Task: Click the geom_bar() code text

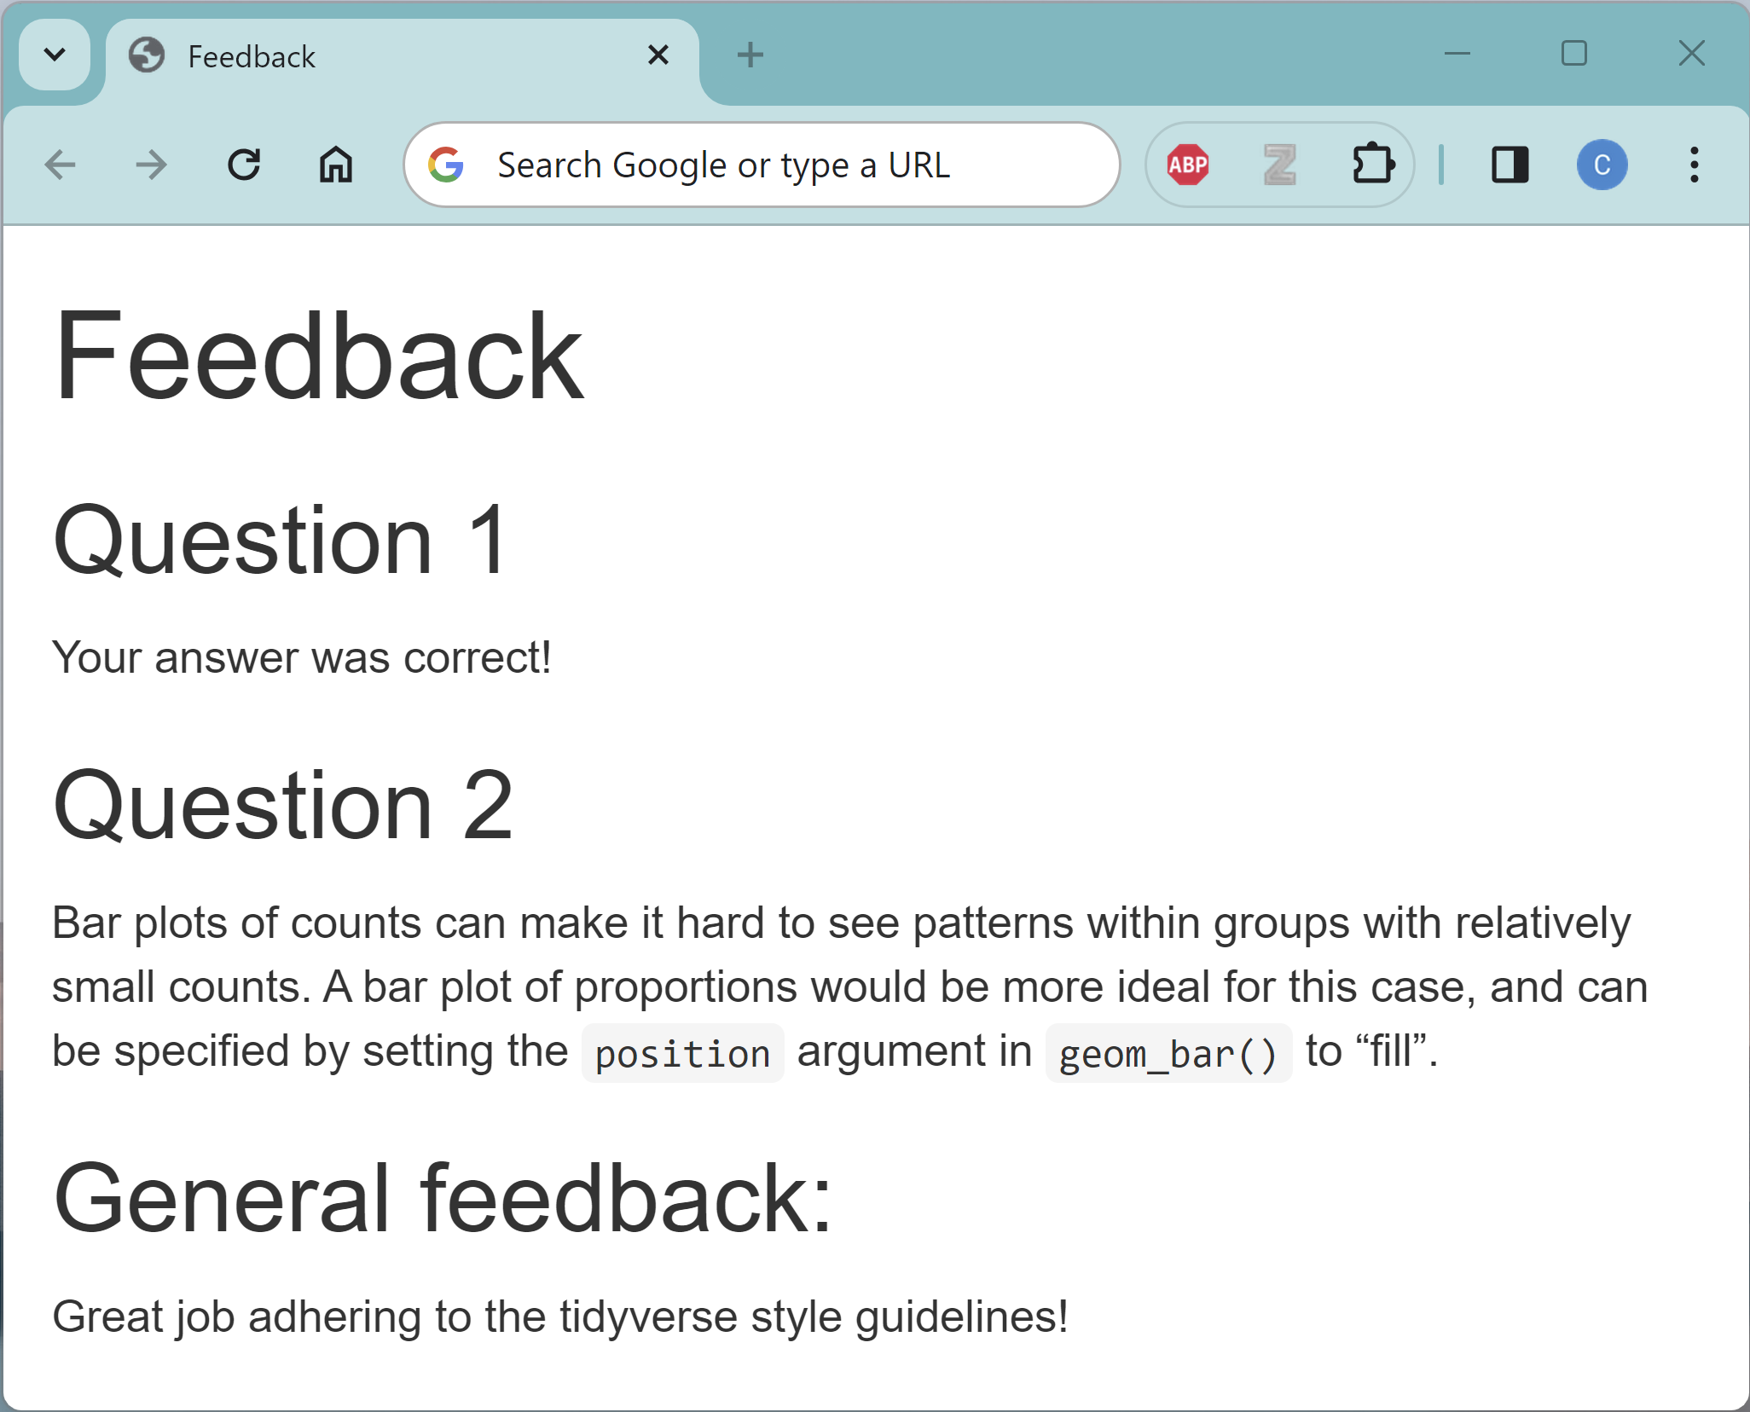Action: pyautogui.click(x=1168, y=1054)
